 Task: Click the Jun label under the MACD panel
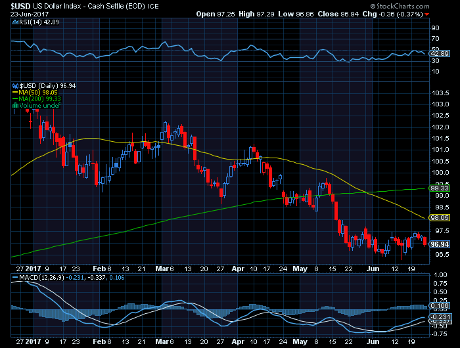pyautogui.click(x=373, y=342)
